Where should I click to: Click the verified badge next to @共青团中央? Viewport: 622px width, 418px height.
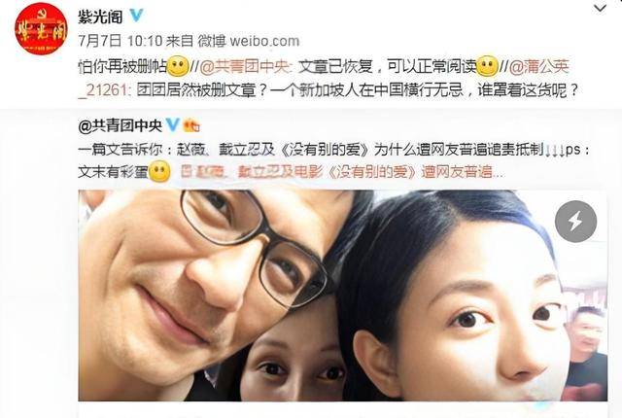click(x=173, y=125)
